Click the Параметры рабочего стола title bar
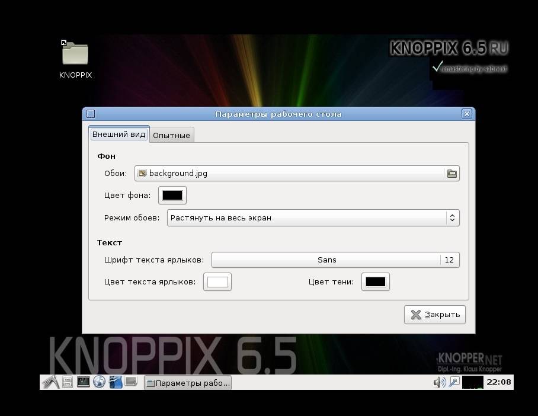The height and width of the screenshot is (416, 538). 278,114
